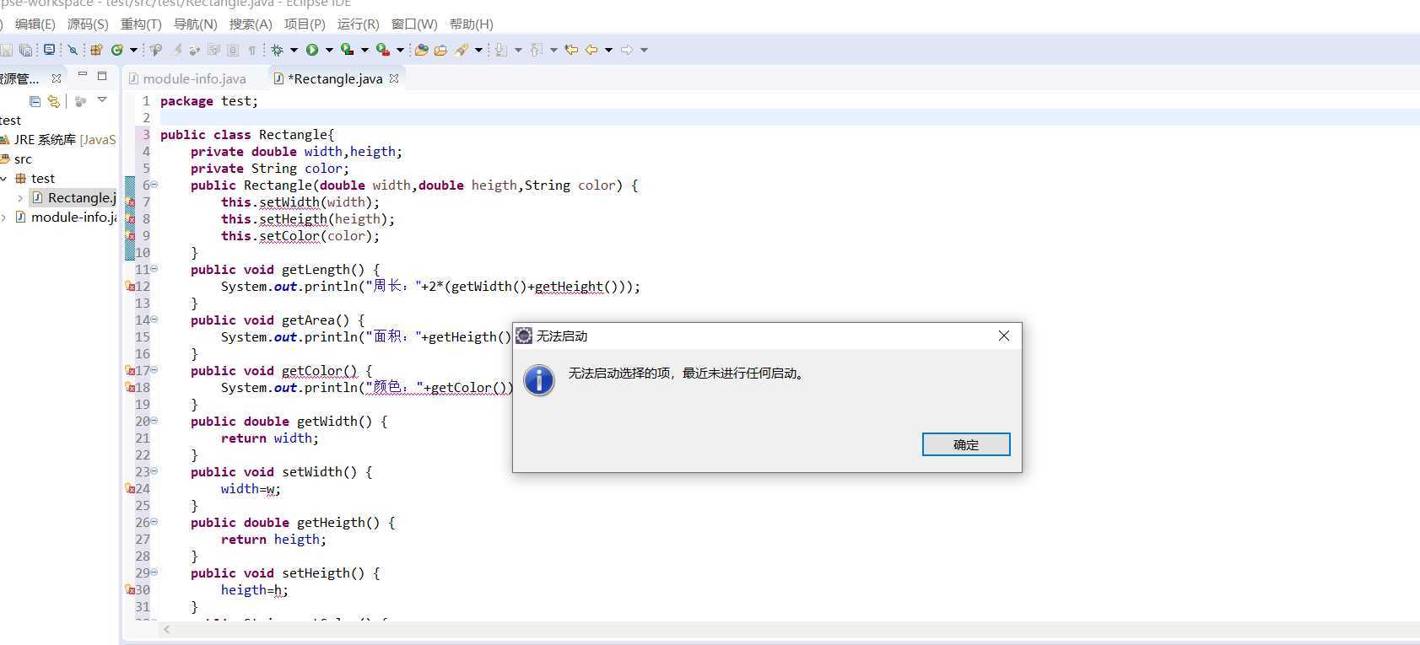This screenshot has width=1420, height=645.
Task: Open the Back history dropdown arrow
Action: point(608,50)
